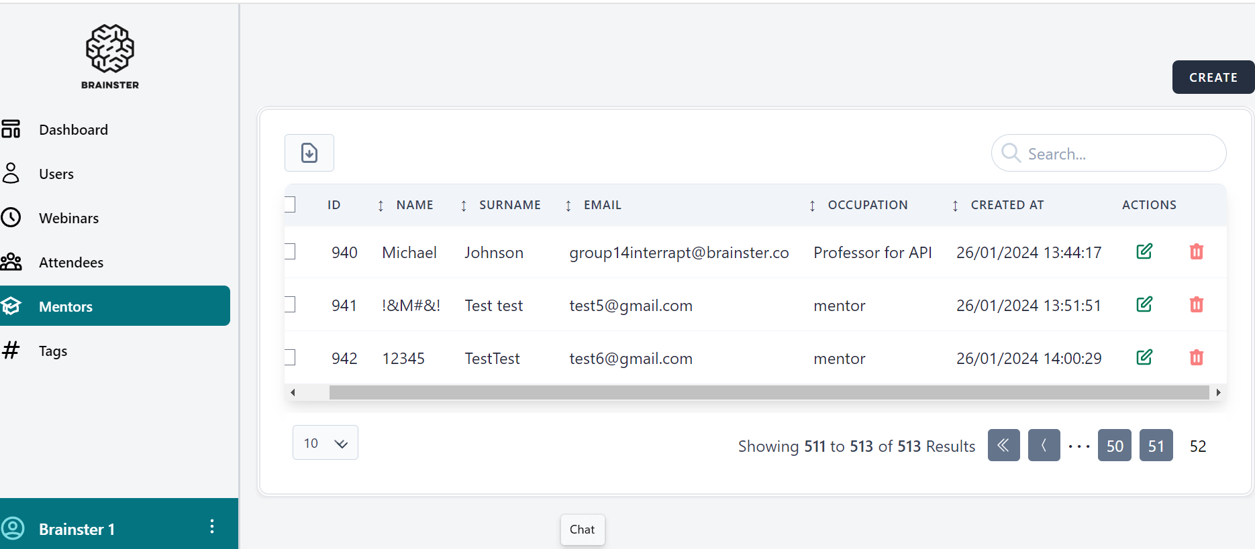Delete mentor with ID 941
Viewport: 1255px width, 549px height.
click(x=1196, y=305)
